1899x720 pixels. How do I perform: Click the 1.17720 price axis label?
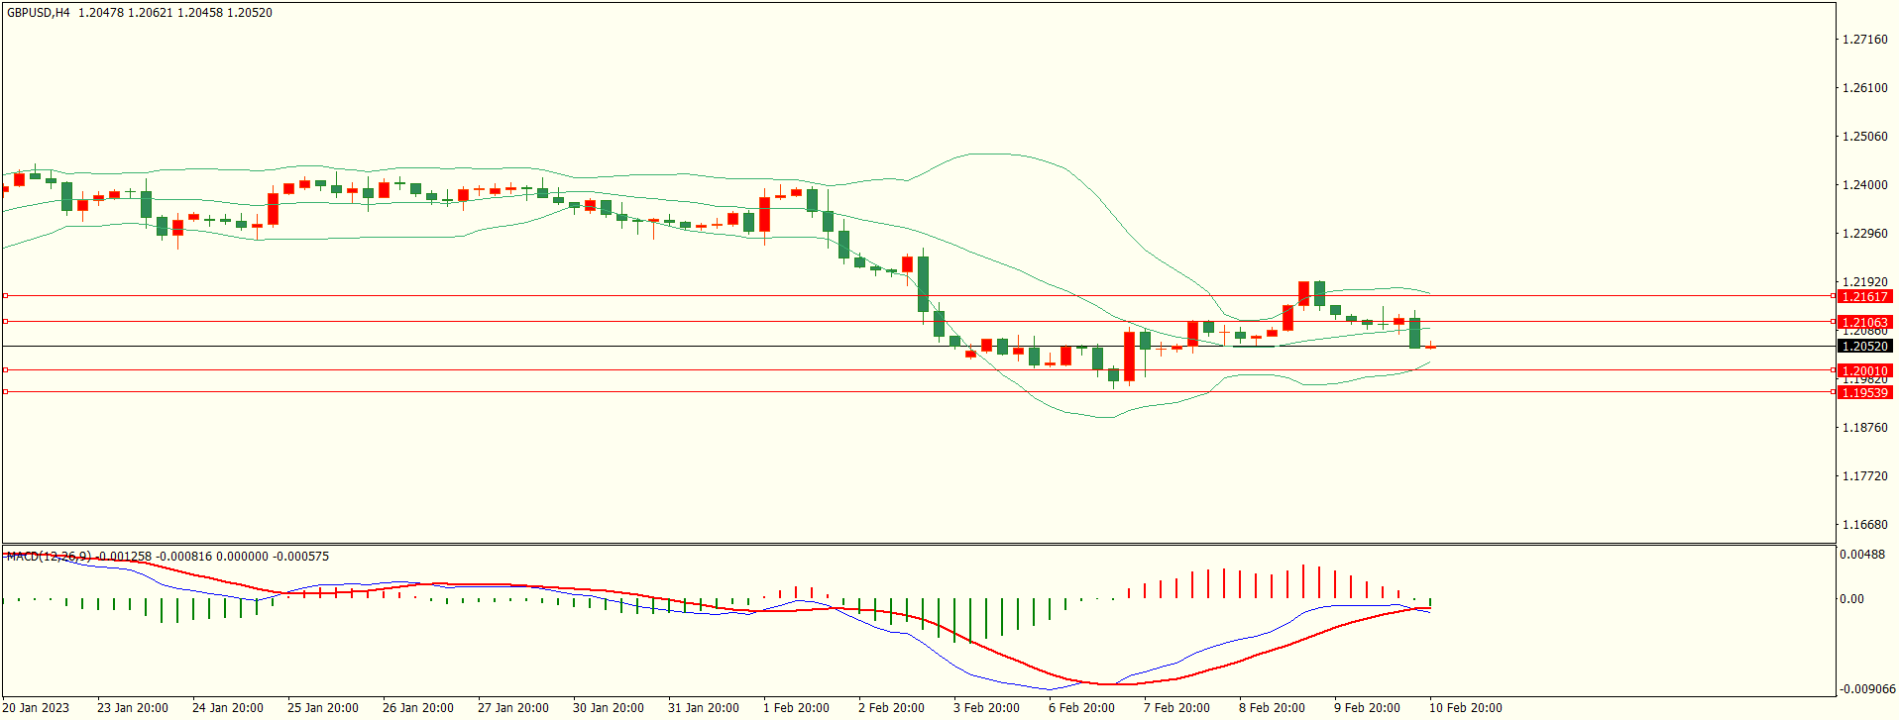[1864, 476]
